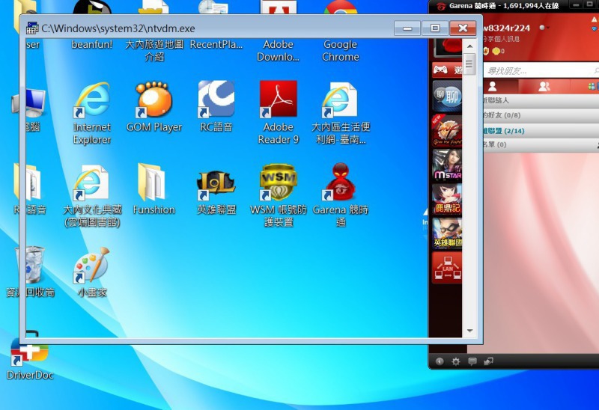Expand the recent contacts group in Garena
This screenshot has width=599, height=410.
(x=541, y=100)
